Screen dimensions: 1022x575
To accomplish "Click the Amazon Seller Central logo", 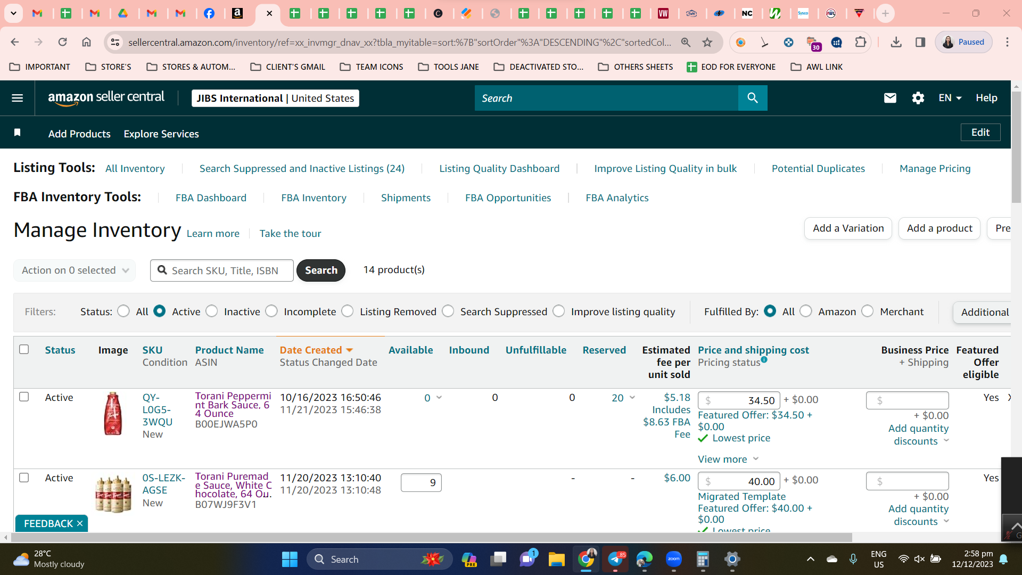I will coord(106,98).
